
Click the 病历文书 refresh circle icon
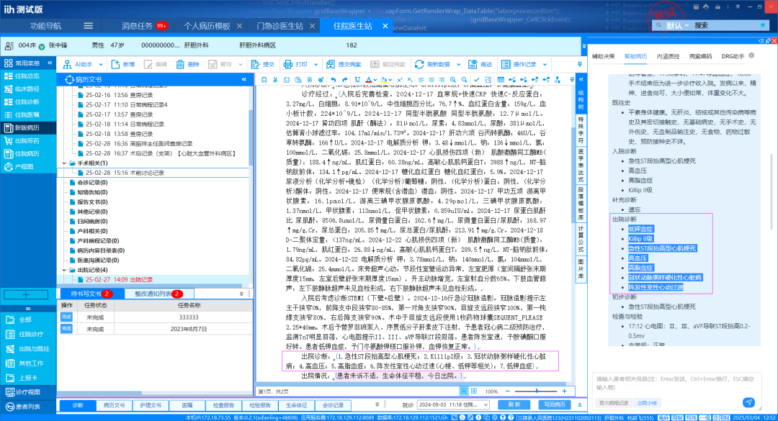69,79
